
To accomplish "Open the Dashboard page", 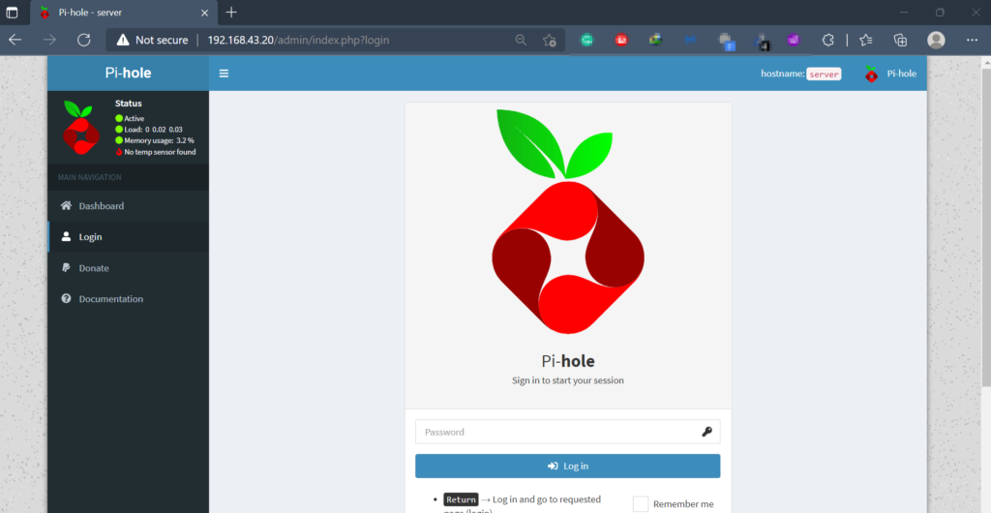I will 129,206.
